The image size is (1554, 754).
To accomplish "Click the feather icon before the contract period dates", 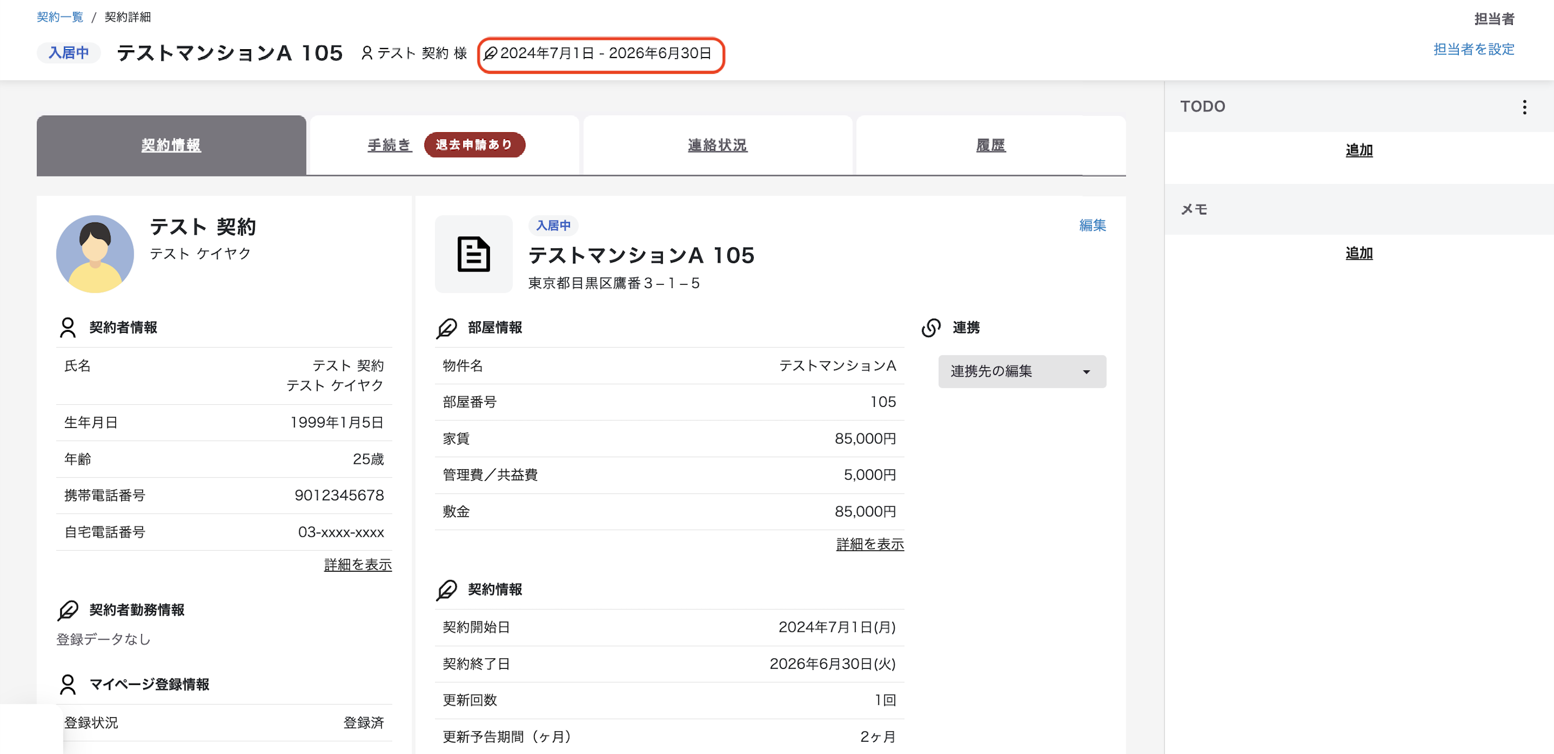I will (491, 54).
